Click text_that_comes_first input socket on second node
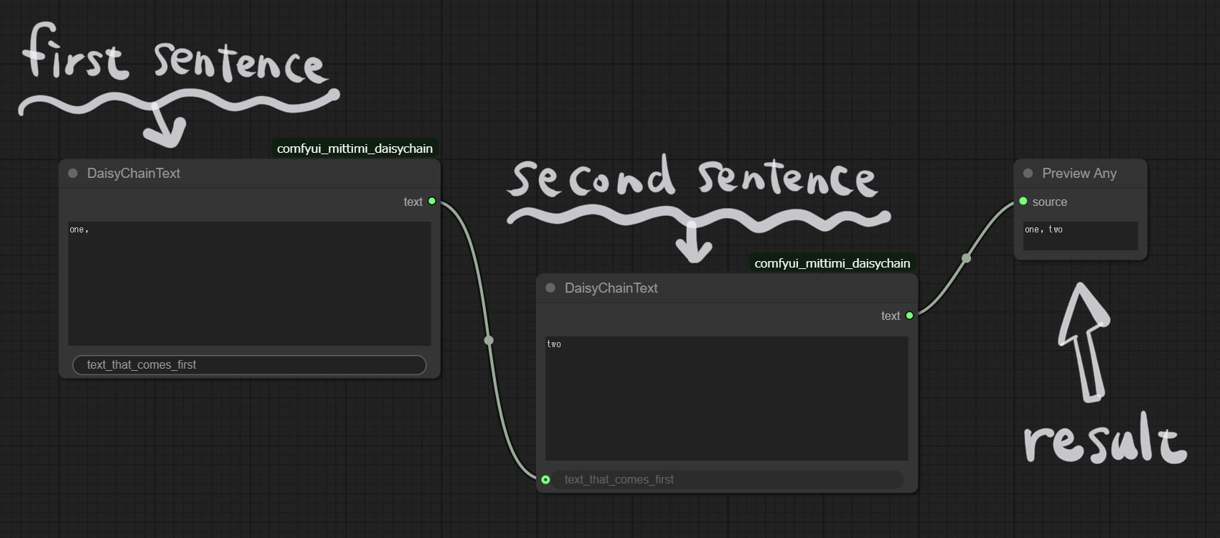 545,479
